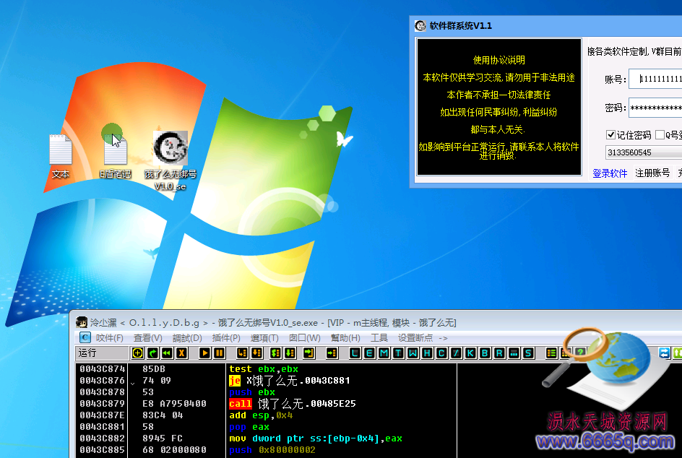Open the Breakpoints window with B button

click(x=485, y=353)
